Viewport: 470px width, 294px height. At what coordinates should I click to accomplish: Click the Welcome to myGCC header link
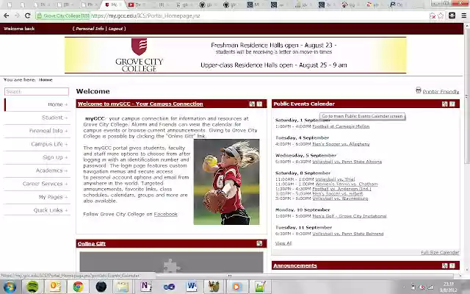tap(140, 104)
